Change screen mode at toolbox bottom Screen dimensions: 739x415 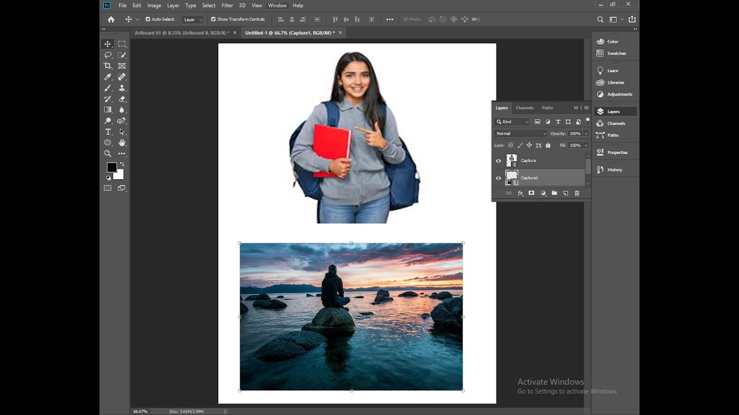click(122, 188)
